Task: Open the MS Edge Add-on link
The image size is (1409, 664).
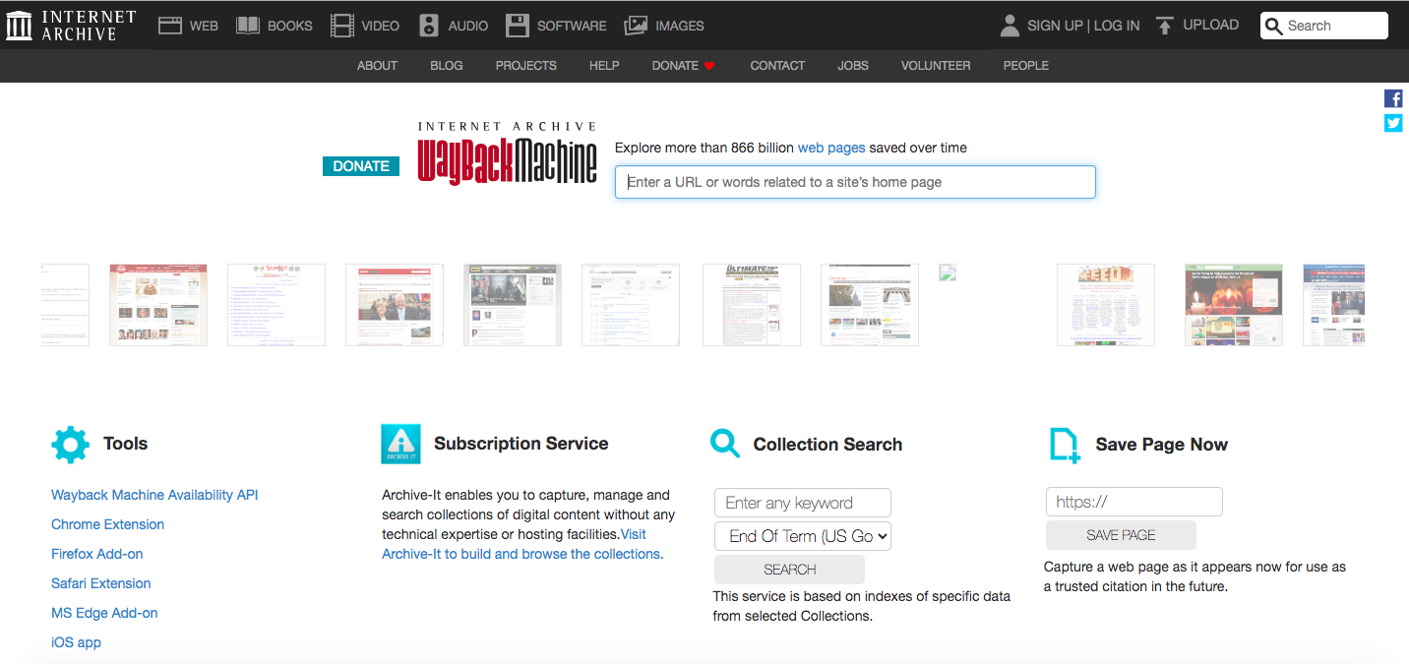Action: (x=104, y=613)
